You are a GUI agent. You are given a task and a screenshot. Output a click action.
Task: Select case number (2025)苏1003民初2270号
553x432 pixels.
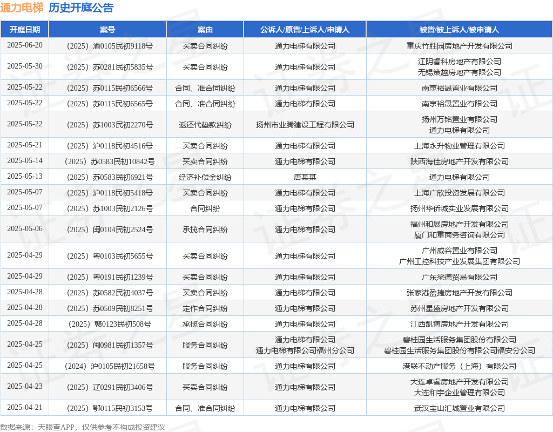(x=110, y=125)
